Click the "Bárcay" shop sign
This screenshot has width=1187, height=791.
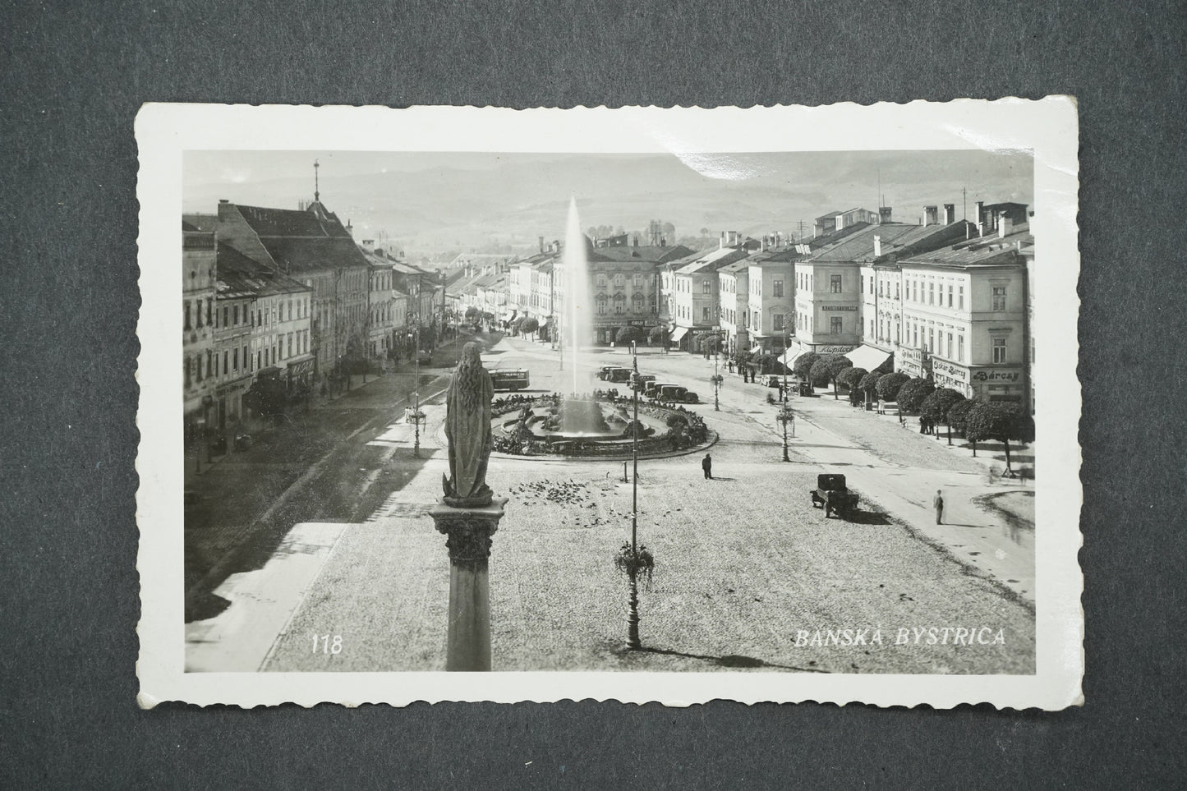click(996, 375)
